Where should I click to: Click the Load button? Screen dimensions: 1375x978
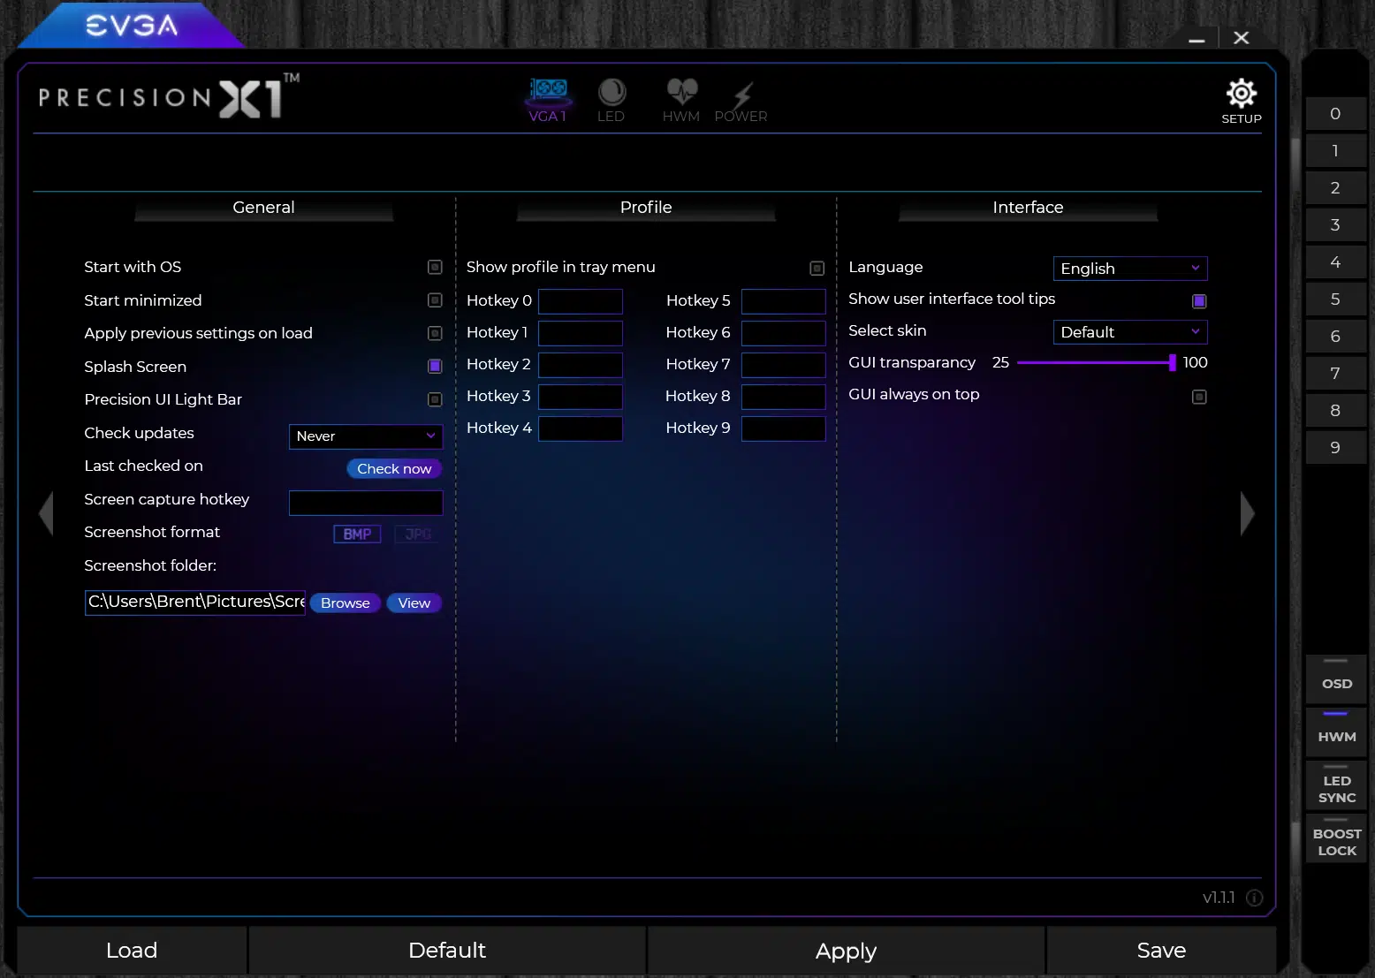coord(132,951)
